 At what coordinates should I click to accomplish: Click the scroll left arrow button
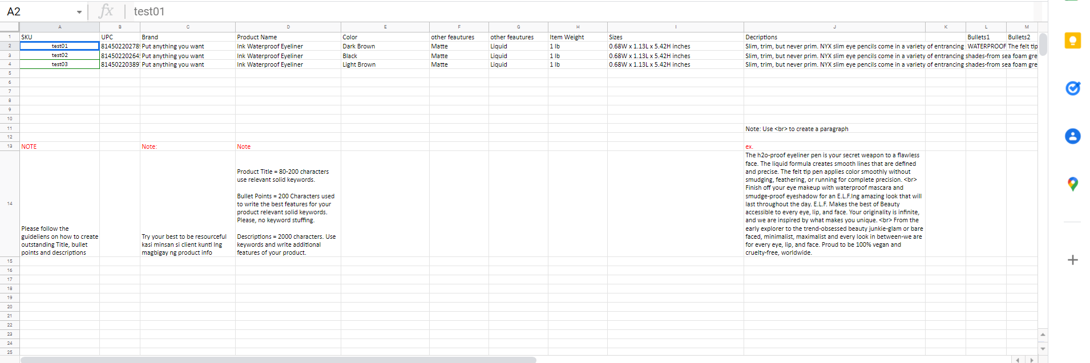(x=1018, y=360)
